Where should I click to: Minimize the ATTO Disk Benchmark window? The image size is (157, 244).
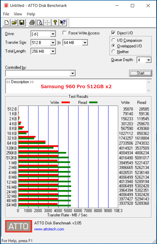click(x=117, y=6)
